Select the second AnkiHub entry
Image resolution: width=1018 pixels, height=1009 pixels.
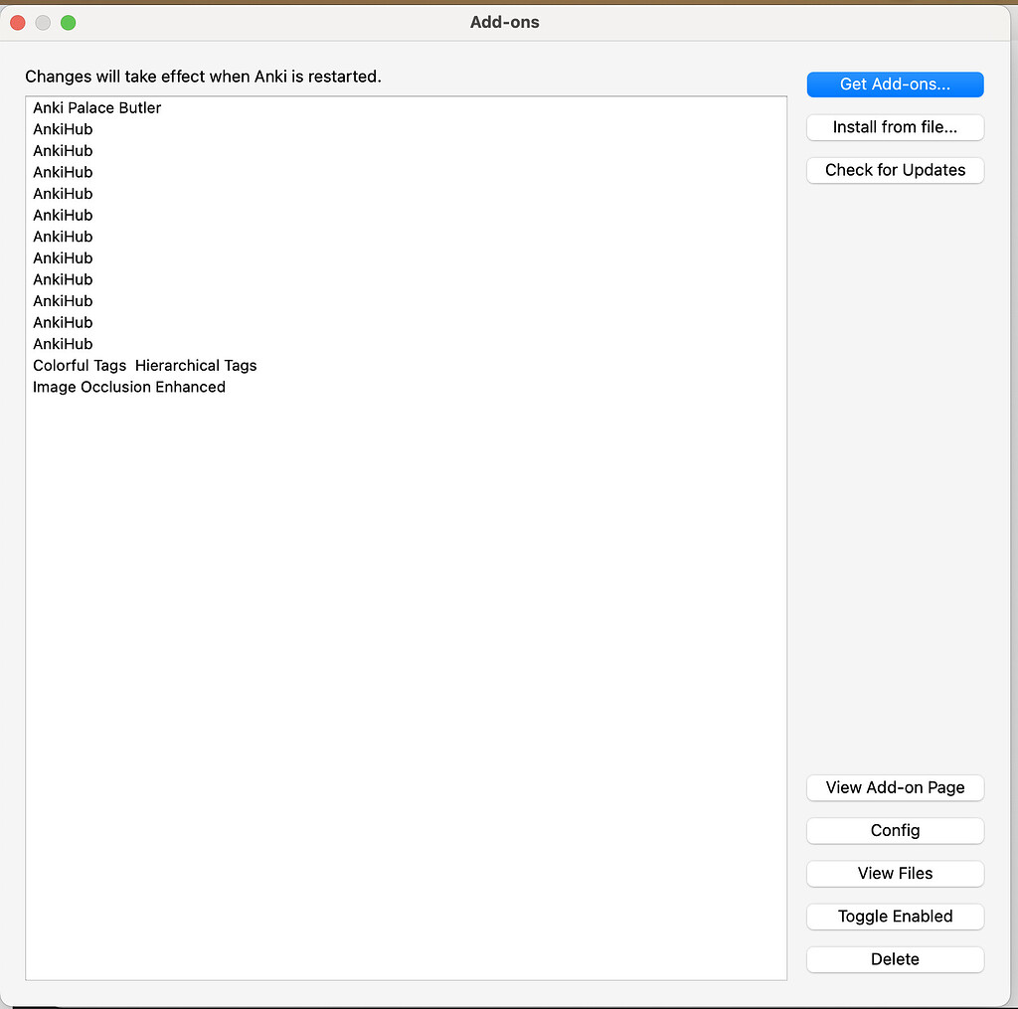point(63,150)
